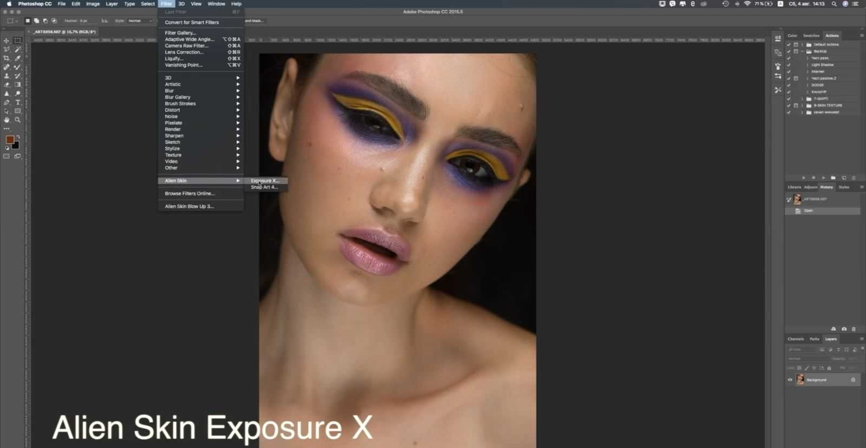Screen dimensions: 866x448
Task: Open the Edit Toolbar three-dots menu
Action: click(x=6, y=129)
